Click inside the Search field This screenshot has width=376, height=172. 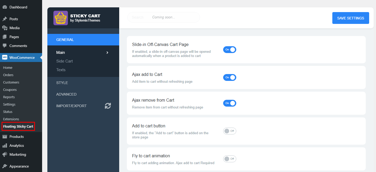click(x=163, y=17)
